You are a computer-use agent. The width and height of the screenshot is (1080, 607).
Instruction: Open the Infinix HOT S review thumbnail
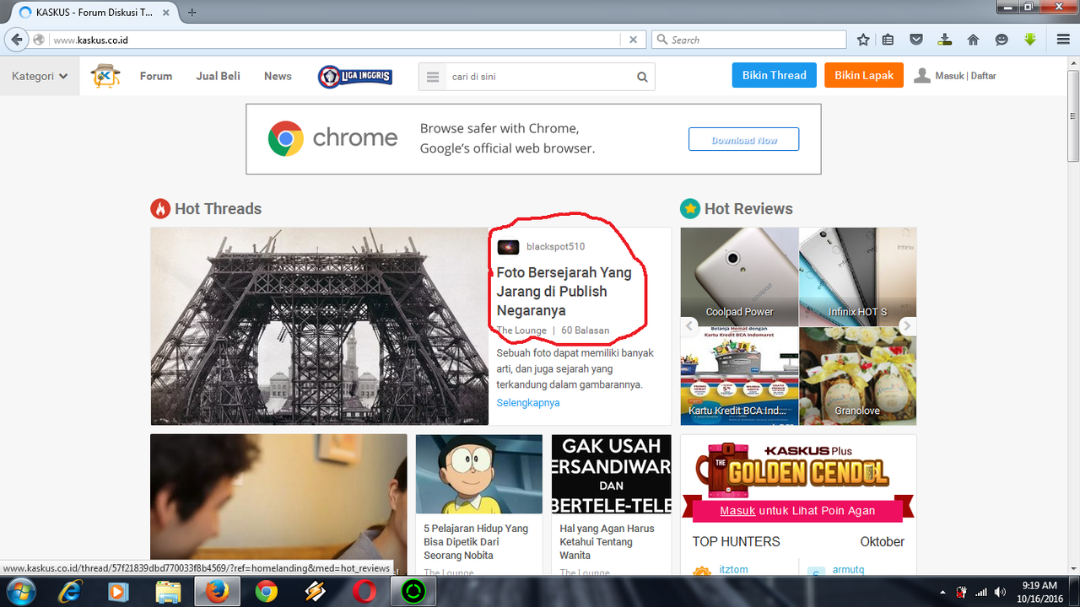click(857, 277)
